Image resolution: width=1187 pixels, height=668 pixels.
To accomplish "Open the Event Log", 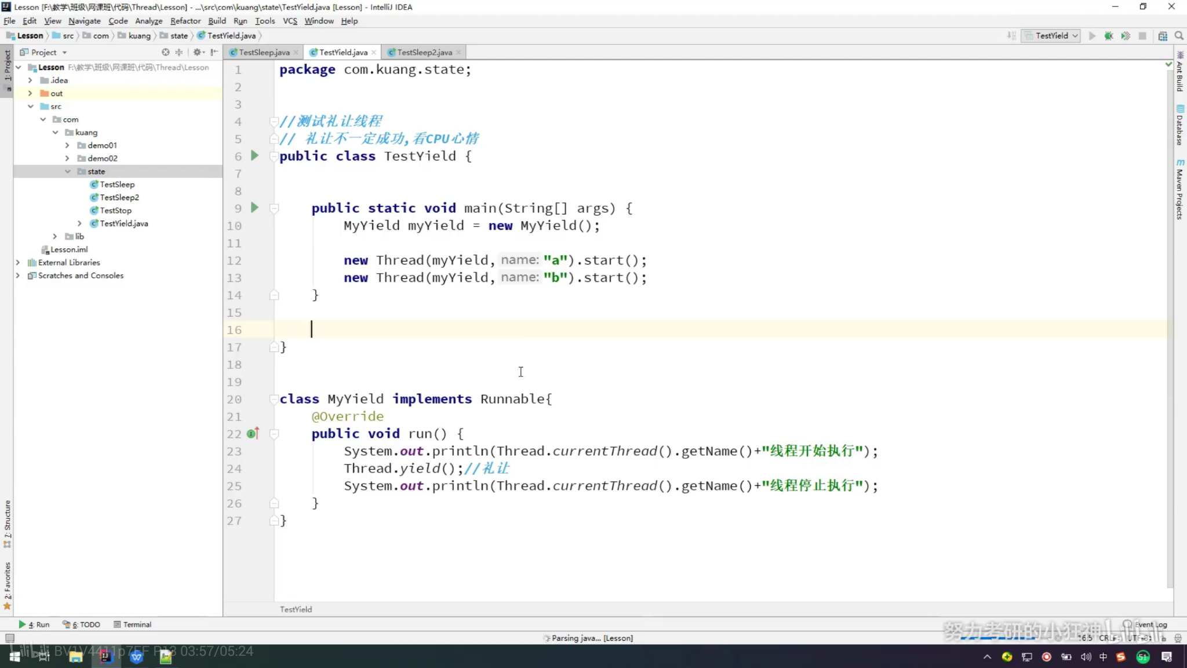I will [1145, 625].
